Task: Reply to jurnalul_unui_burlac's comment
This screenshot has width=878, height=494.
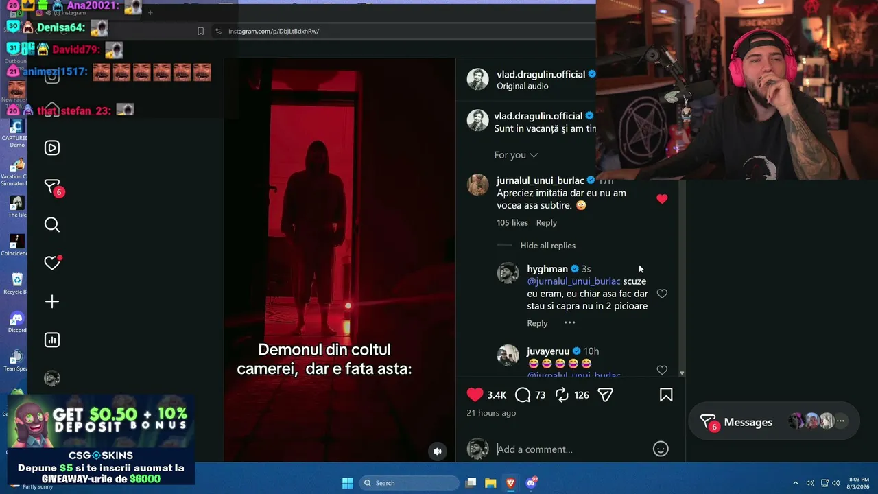Action: pyautogui.click(x=546, y=223)
